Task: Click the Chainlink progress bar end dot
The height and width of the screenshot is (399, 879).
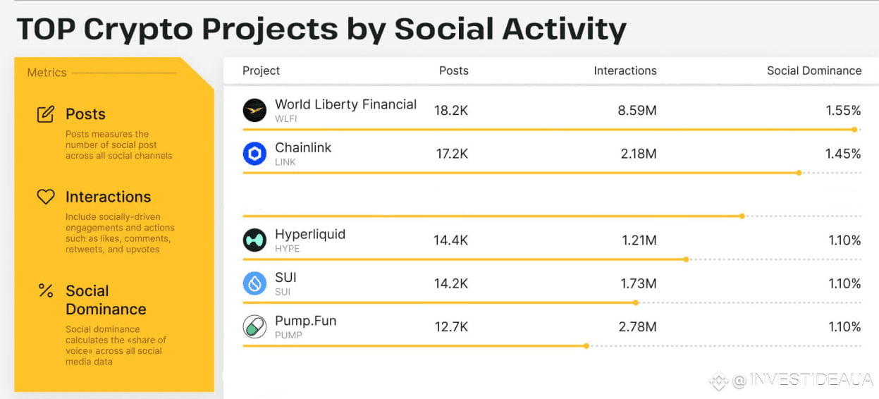Action: click(799, 173)
